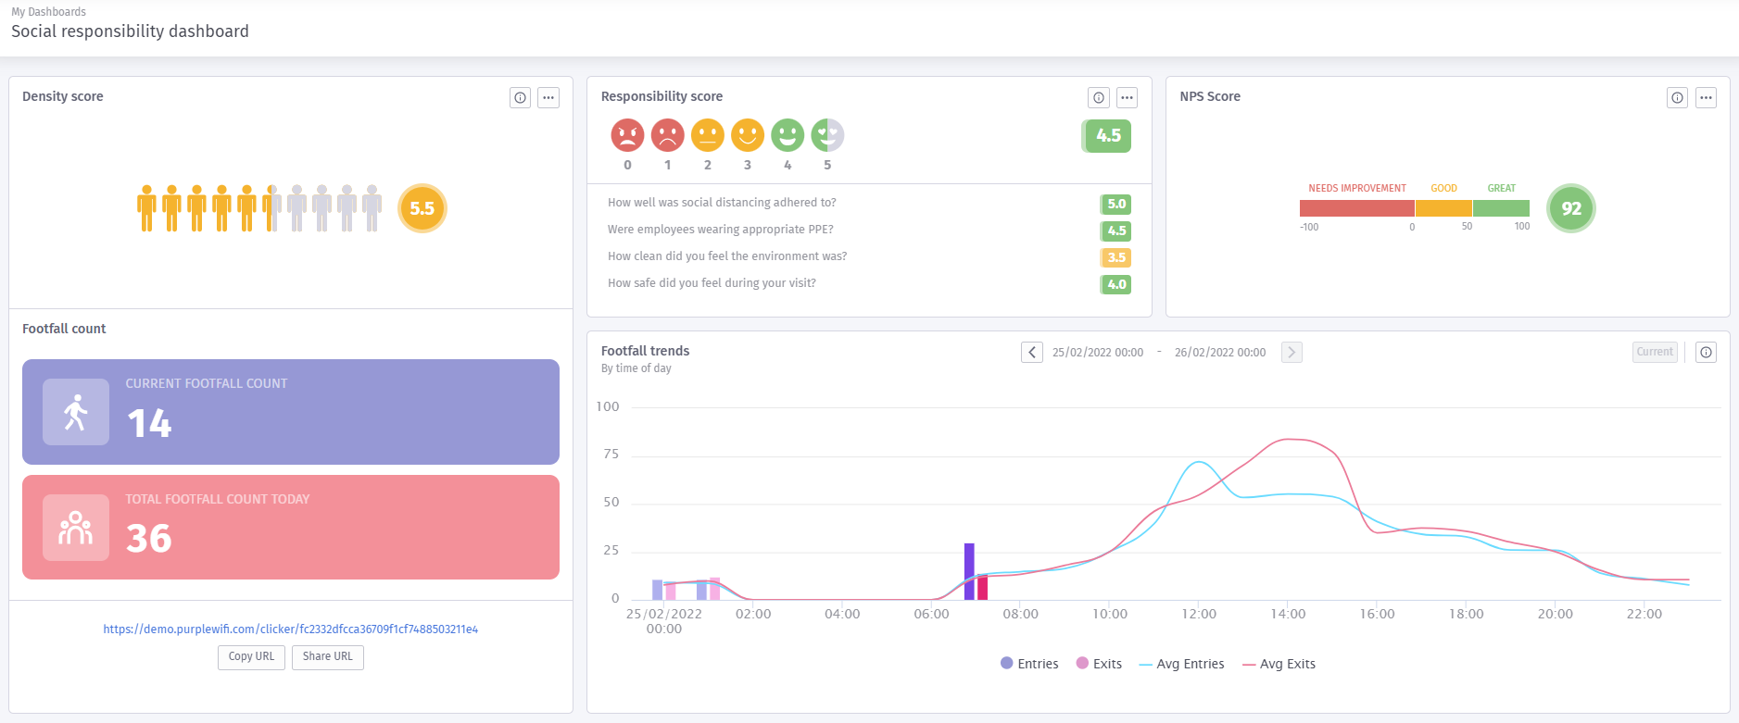Toggle Avg Entries line in legend

click(x=1181, y=664)
